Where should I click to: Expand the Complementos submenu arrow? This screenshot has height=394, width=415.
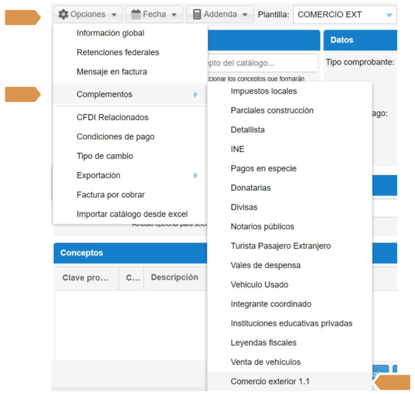(x=195, y=95)
